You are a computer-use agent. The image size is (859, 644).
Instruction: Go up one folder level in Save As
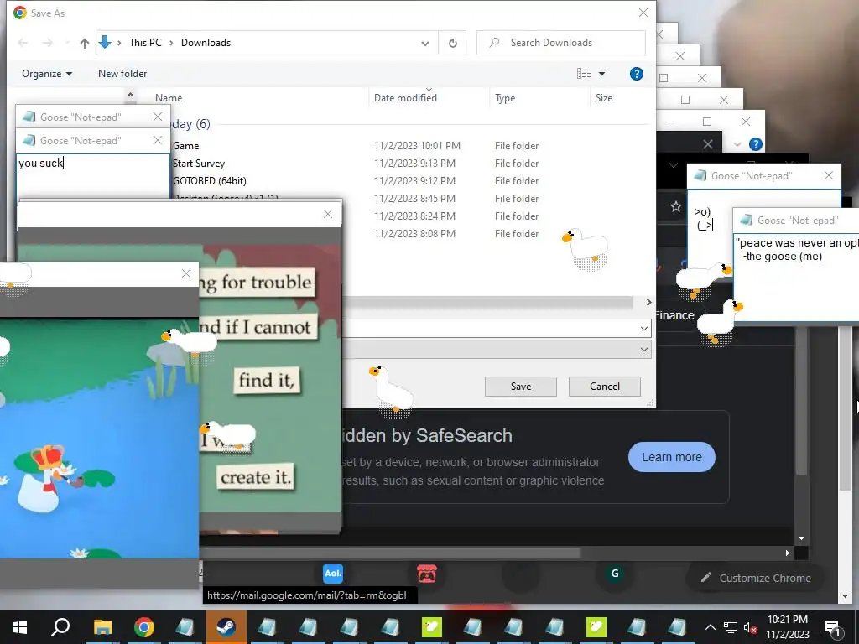[85, 44]
